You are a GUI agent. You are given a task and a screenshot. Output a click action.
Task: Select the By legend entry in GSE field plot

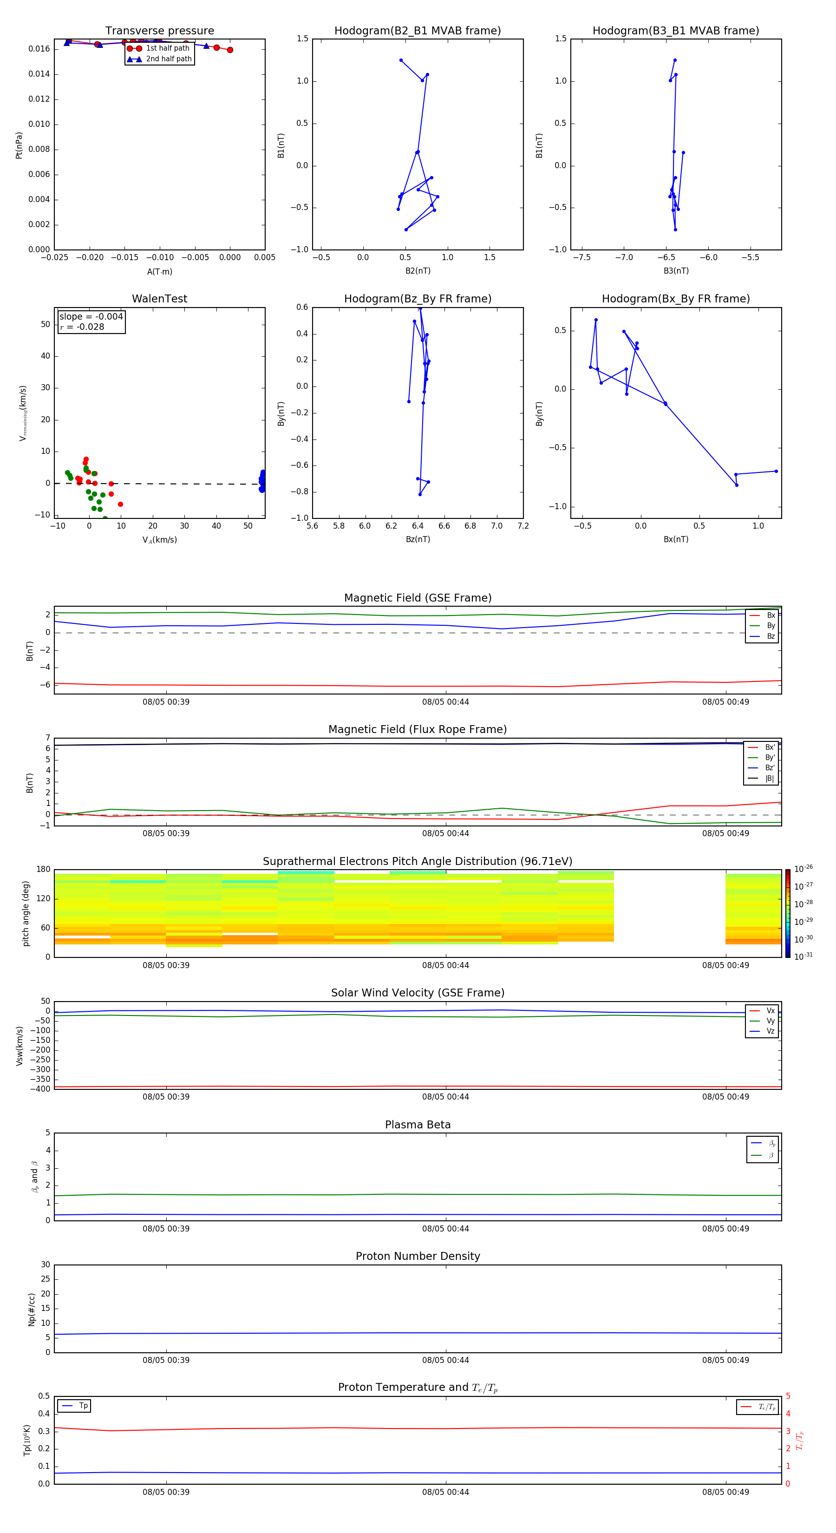point(762,625)
